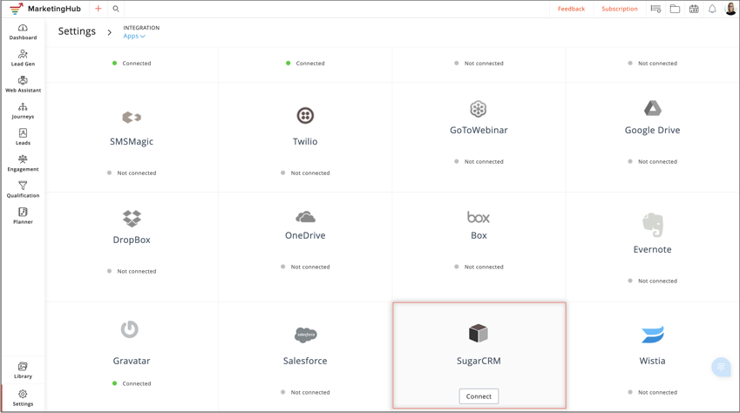Click the Settings breadcrumb title

[77, 31]
